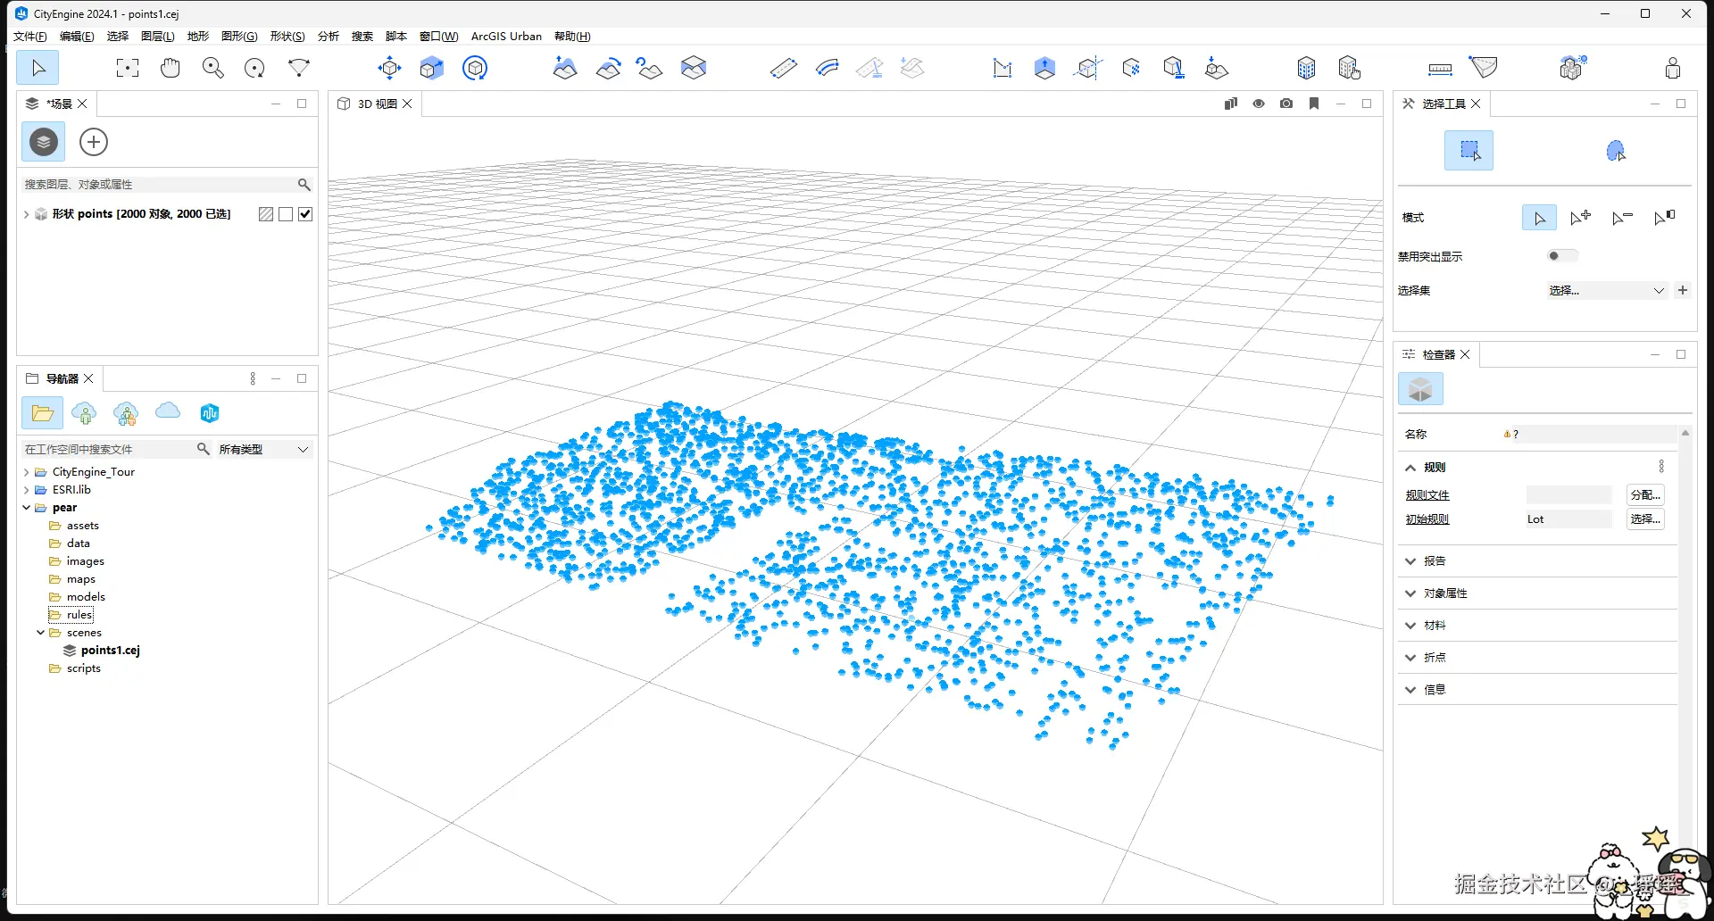Open the ArcGIS Urban menu

point(506,37)
